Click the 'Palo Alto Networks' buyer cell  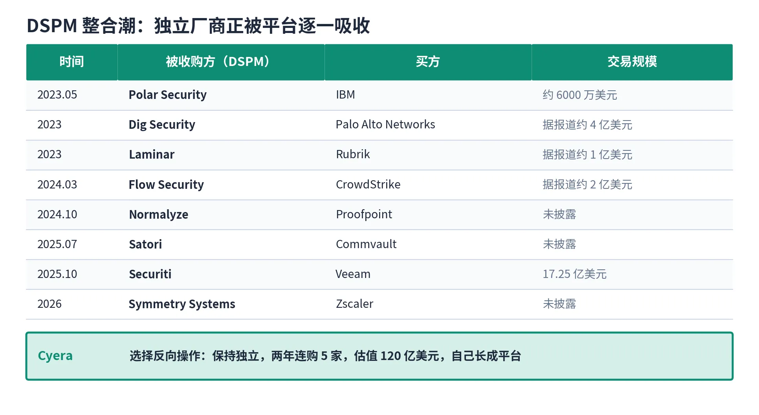pyautogui.click(x=385, y=124)
